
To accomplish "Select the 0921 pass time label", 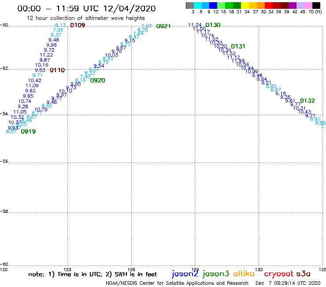I will (163, 26).
